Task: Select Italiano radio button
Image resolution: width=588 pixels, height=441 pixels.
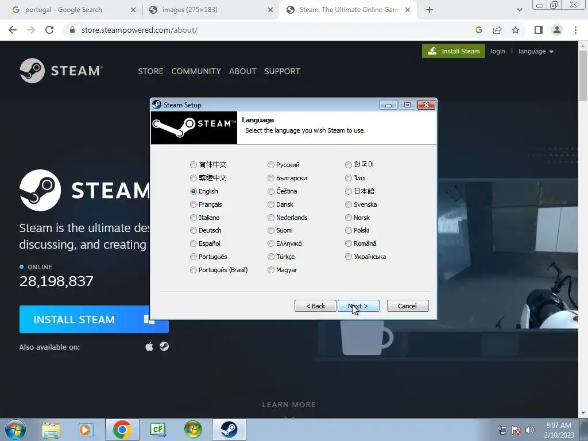Action: (x=193, y=218)
